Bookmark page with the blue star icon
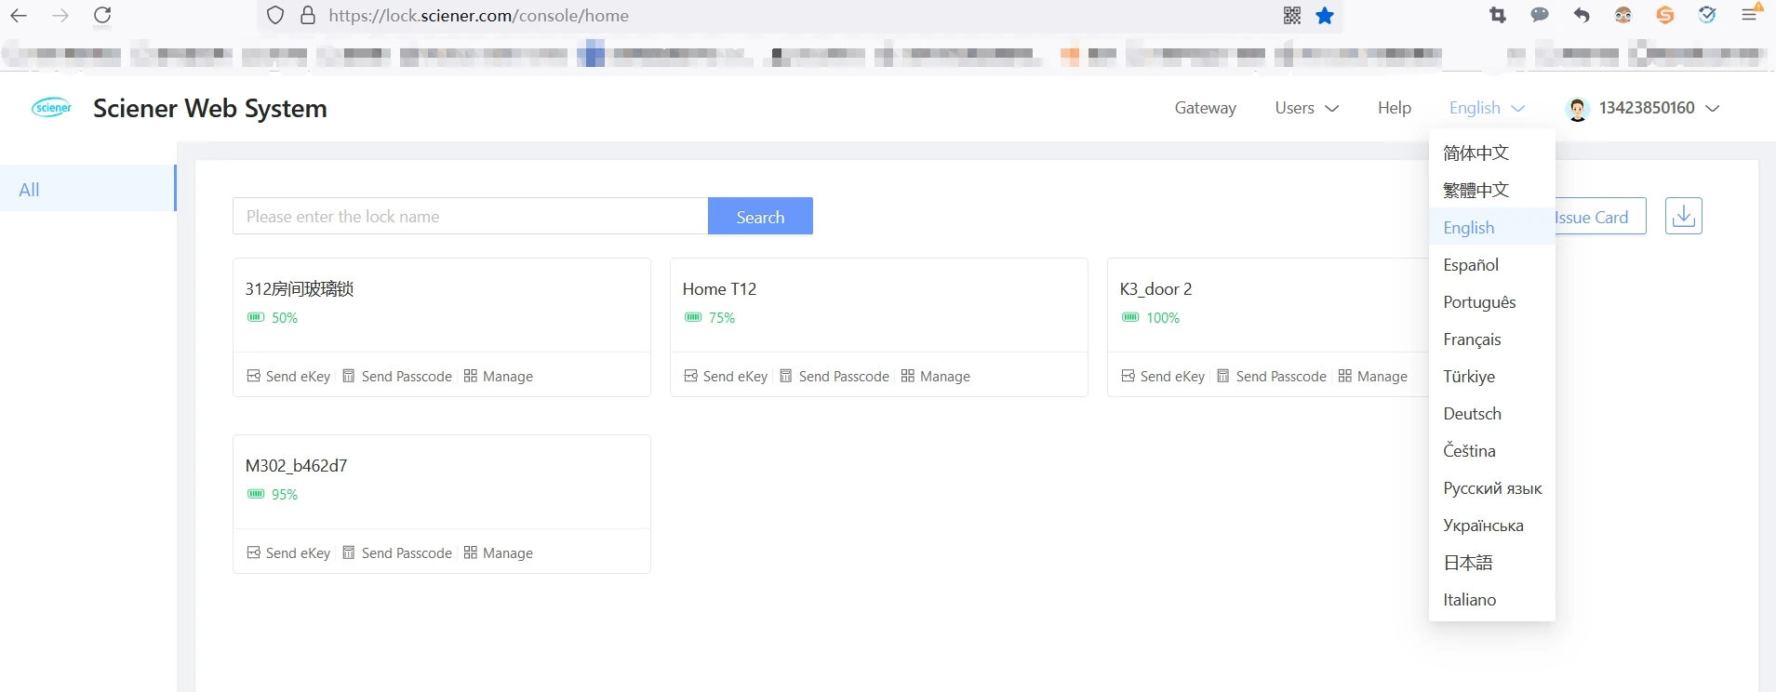Viewport: 1776px width, 692px height. click(1325, 16)
